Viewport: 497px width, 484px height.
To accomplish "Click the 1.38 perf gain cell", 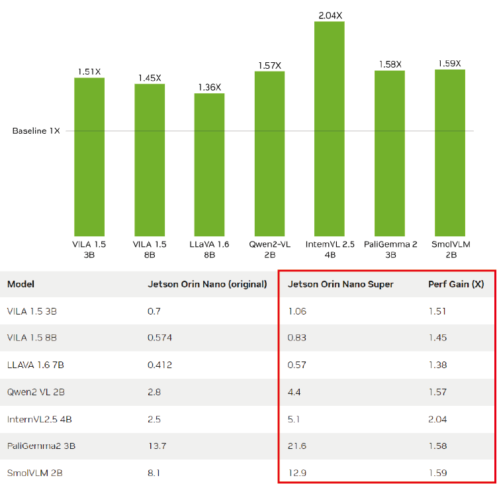I will click(437, 365).
